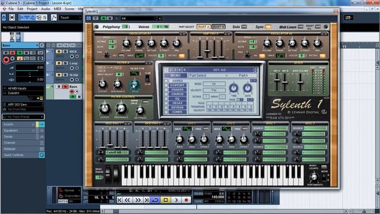Solo the Loop track

coord(65,63)
